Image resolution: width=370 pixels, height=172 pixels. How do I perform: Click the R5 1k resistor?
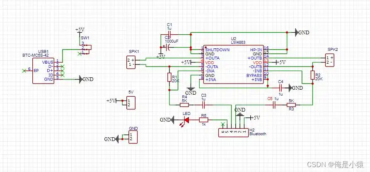tap(203, 120)
